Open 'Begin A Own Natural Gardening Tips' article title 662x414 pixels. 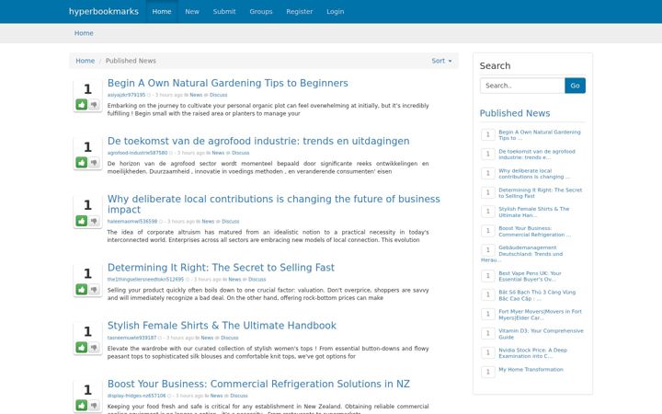tap(228, 83)
